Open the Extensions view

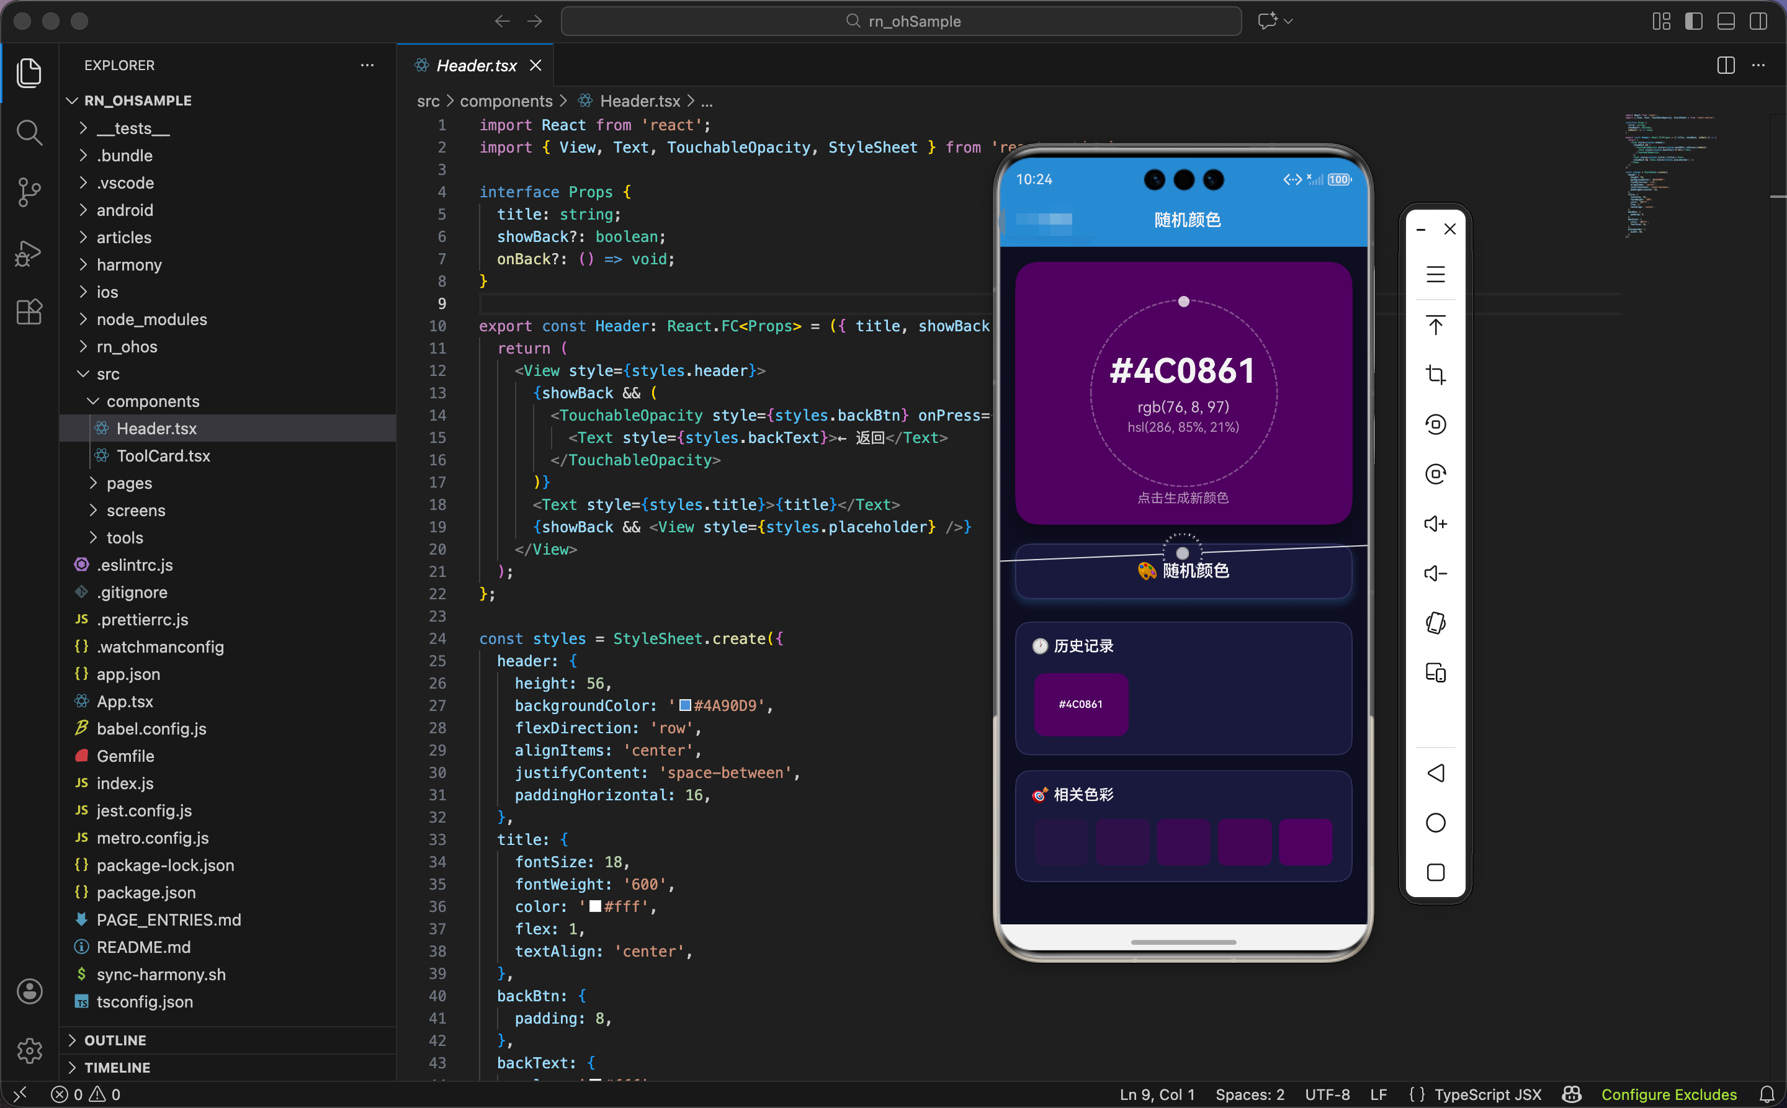[29, 312]
